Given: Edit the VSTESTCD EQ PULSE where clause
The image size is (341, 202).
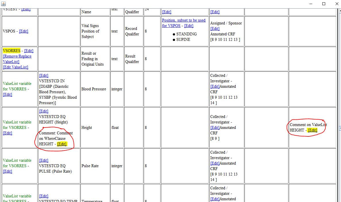Looking at the screenshot, I should pyautogui.click(x=44, y=160).
